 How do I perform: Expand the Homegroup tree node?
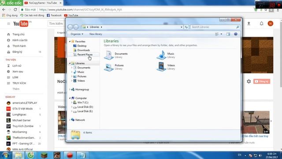pyautogui.click(x=70, y=89)
